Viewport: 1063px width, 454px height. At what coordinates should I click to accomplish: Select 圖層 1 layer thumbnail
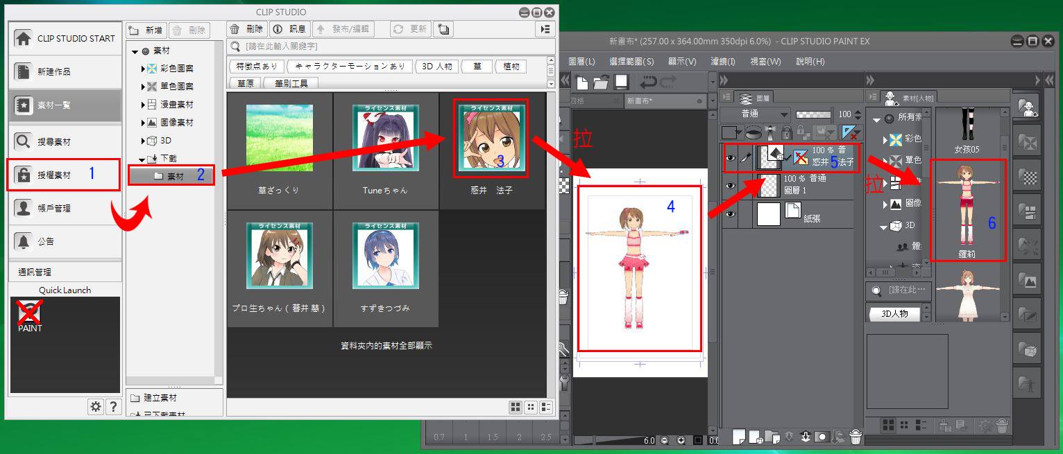pyautogui.click(x=768, y=186)
